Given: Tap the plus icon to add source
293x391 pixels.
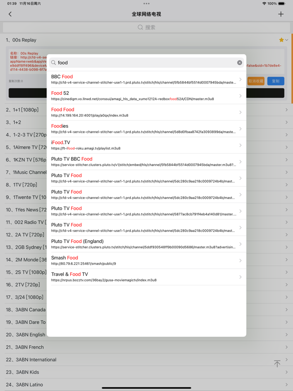Looking at the screenshot, I should click(281, 14).
